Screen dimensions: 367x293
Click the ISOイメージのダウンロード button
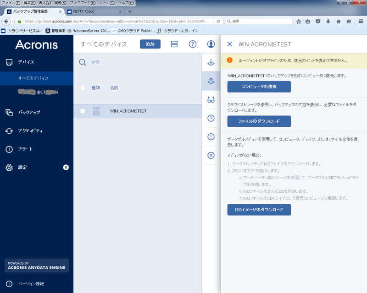click(x=259, y=210)
